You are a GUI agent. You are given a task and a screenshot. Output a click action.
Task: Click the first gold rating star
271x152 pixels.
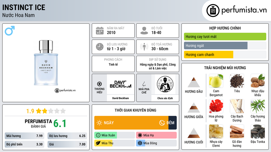coord(39,111)
